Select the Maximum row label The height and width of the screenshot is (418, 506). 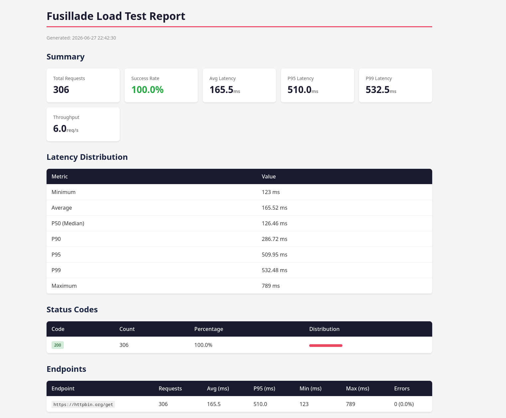click(x=64, y=286)
